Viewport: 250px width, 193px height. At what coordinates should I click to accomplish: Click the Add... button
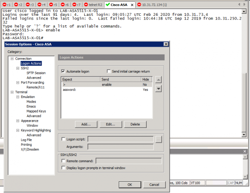86,124
